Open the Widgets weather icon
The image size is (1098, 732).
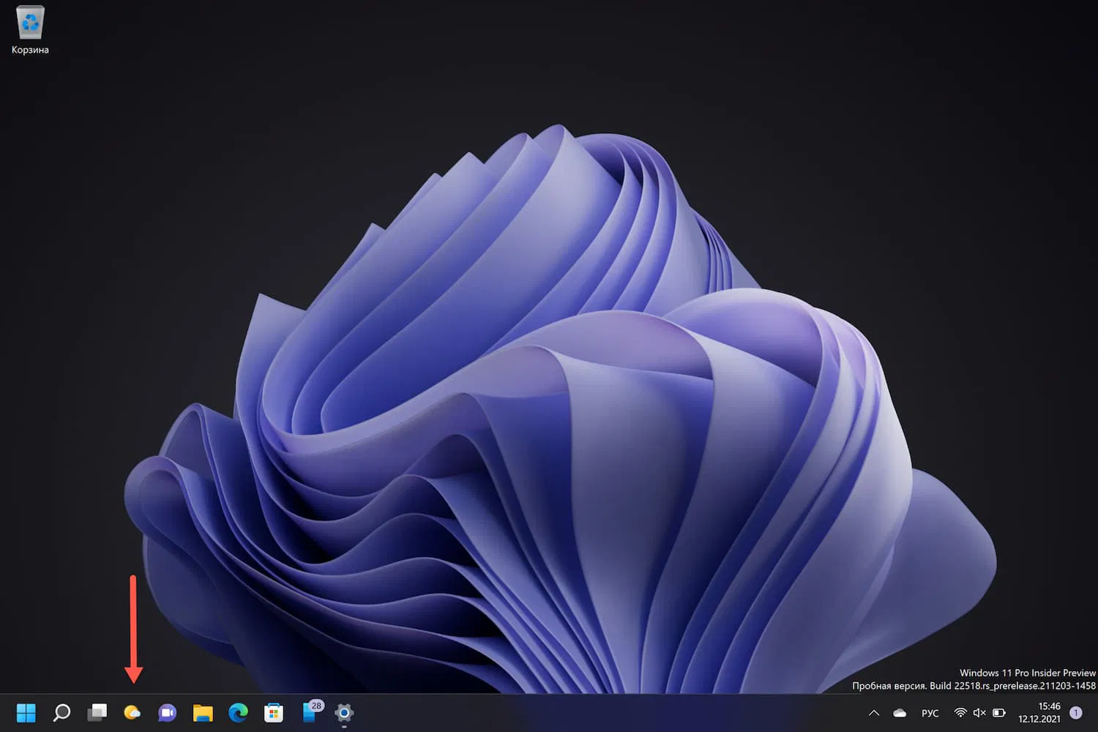pyautogui.click(x=132, y=712)
